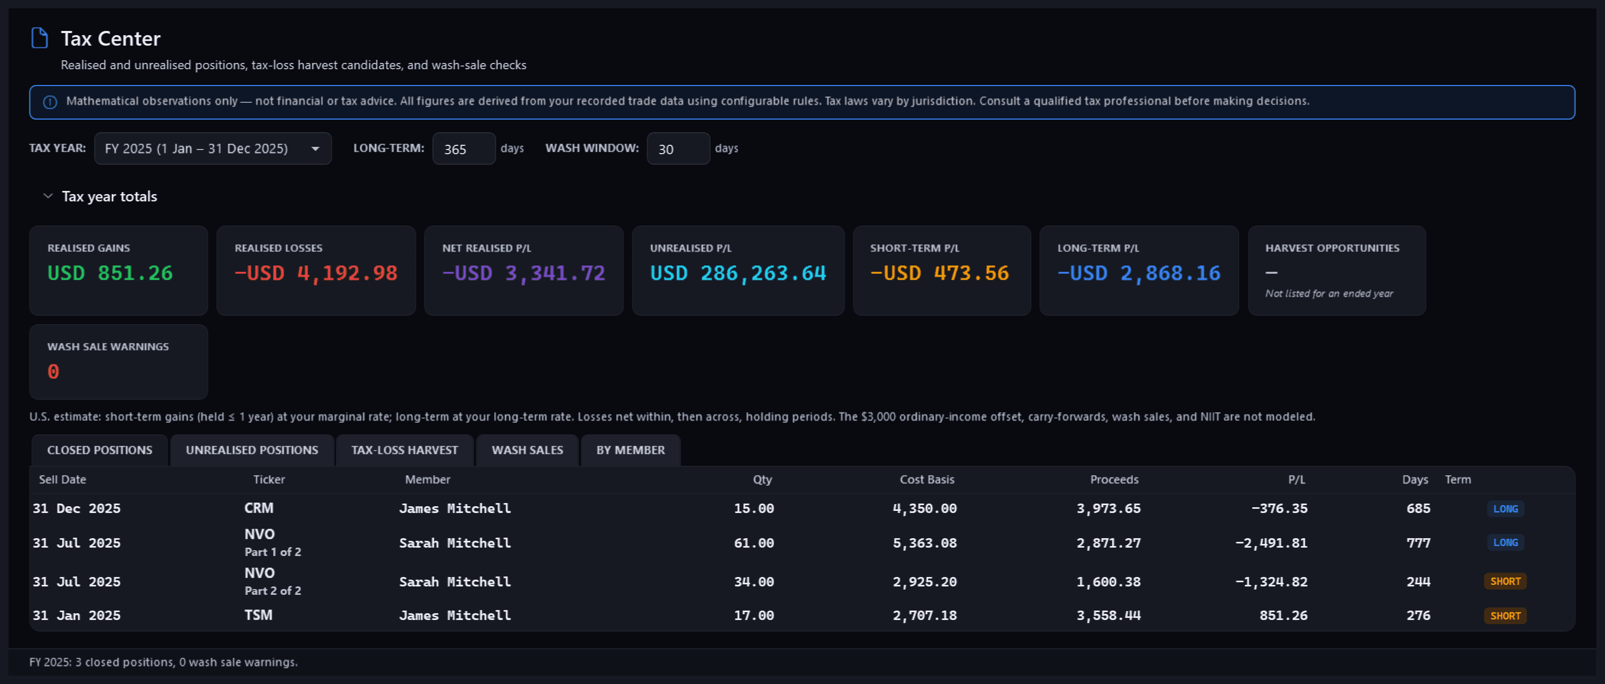The width and height of the screenshot is (1605, 684).
Task: Click the -2,491.81 P/L value
Action: pos(1271,543)
